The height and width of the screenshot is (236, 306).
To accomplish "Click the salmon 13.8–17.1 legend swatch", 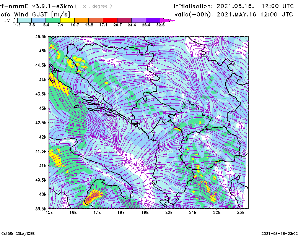I will point(96,20).
